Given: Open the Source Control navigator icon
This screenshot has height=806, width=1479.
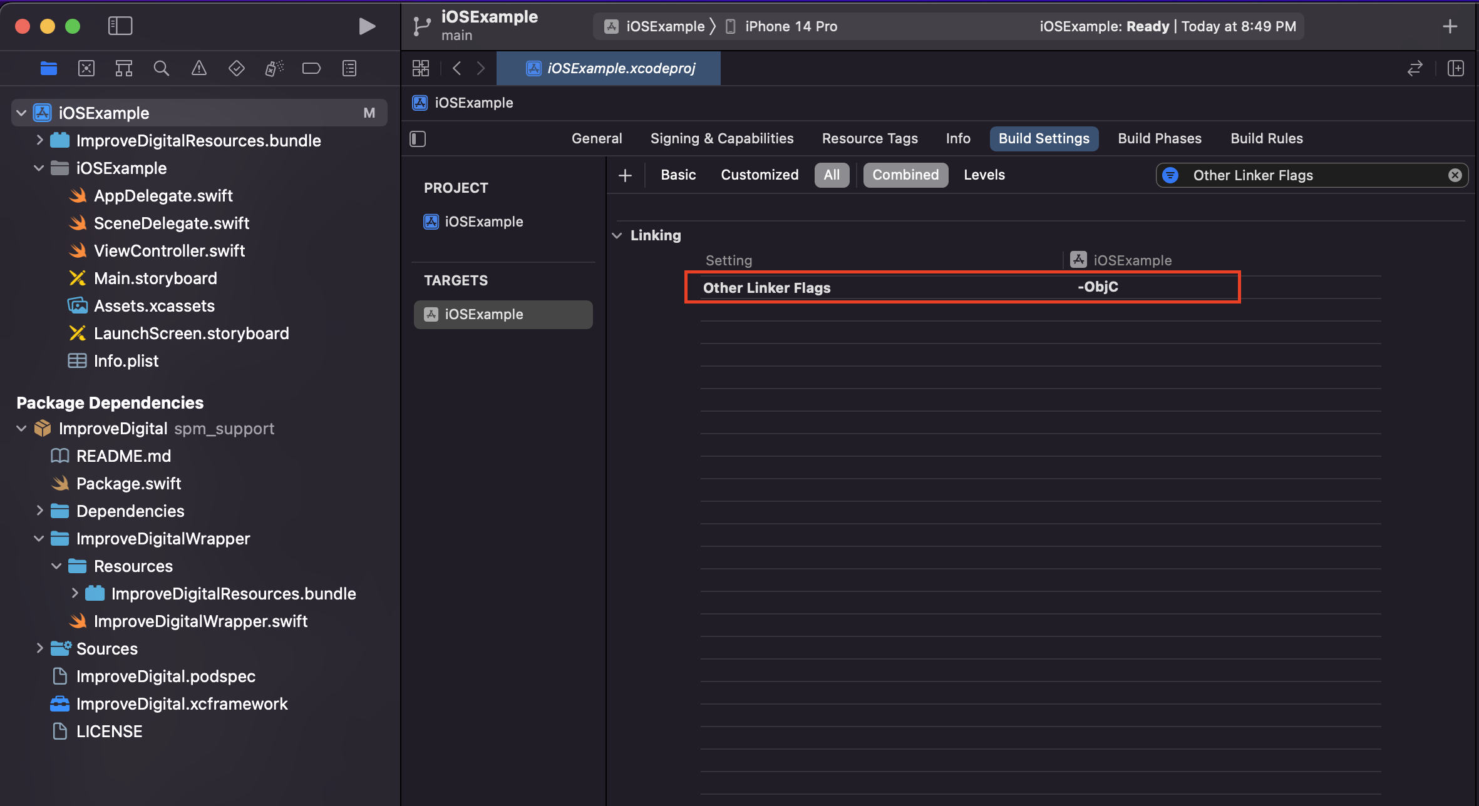Looking at the screenshot, I should coord(86,68).
